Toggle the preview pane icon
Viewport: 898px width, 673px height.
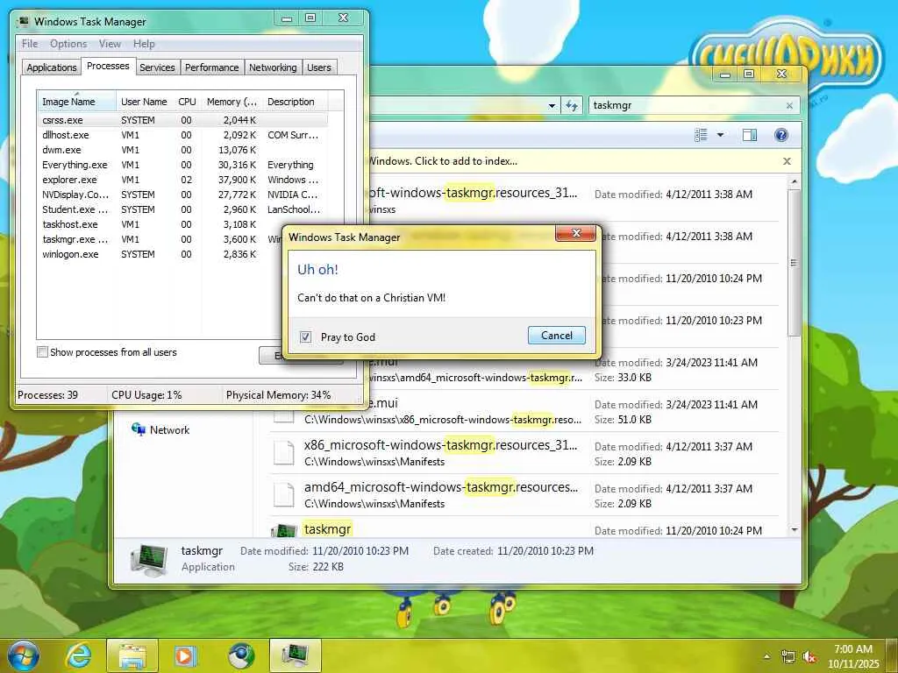tap(749, 135)
